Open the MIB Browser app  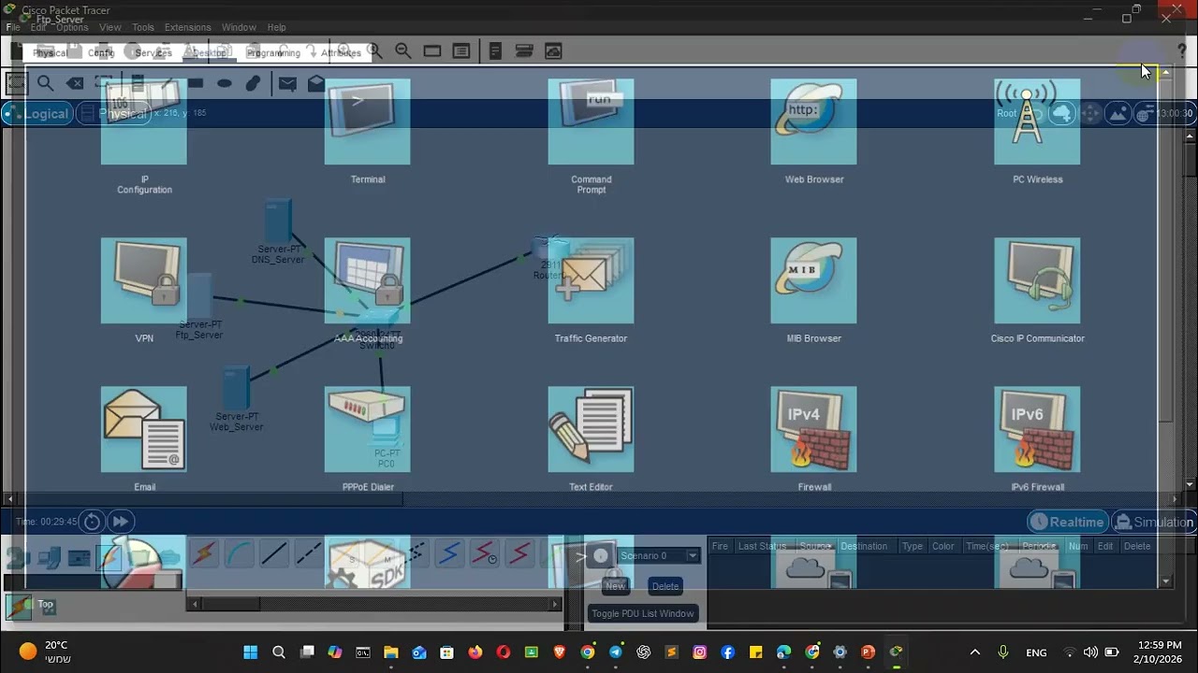[x=813, y=280]
